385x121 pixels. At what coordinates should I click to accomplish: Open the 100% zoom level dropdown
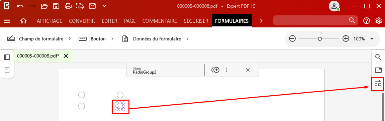372,39
